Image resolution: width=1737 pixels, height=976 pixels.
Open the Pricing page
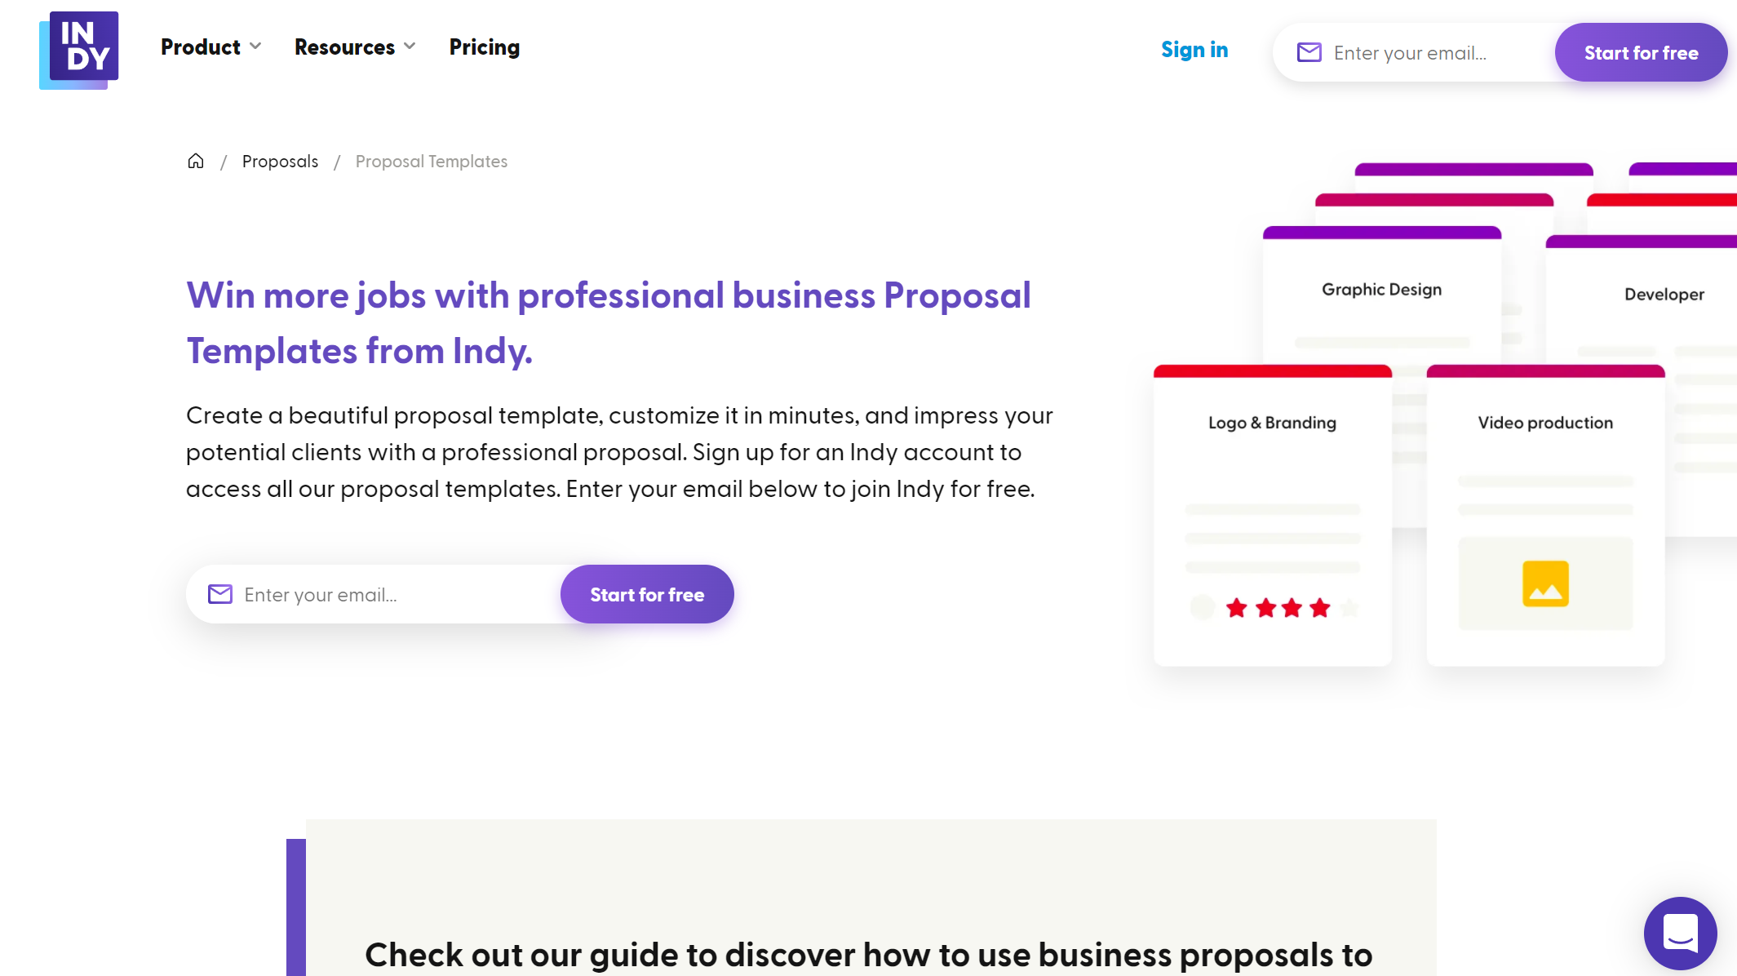coord(485,47)
